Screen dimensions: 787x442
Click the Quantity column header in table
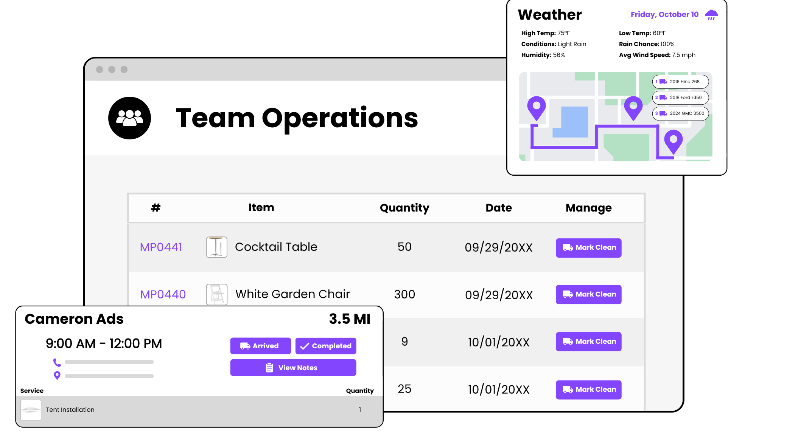click(404, 208)
